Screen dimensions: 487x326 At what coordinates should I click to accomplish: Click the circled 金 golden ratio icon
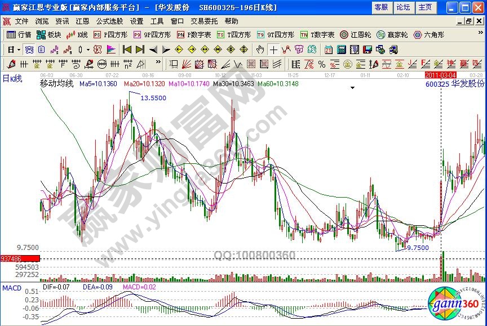(348, 65)
